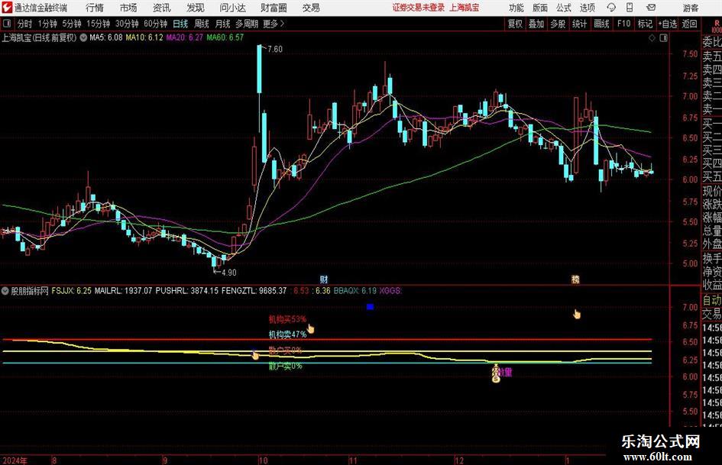Switch to the 30分钟 period
Screen dimensions: 722x465
click(x=127, y=24)
